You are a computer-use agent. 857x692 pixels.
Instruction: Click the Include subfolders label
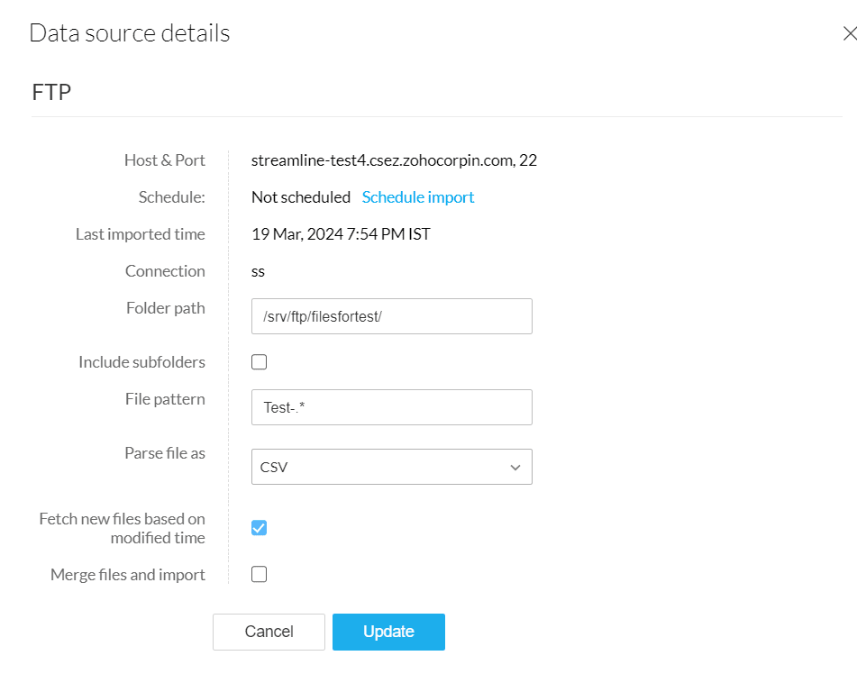coord(141,362)
